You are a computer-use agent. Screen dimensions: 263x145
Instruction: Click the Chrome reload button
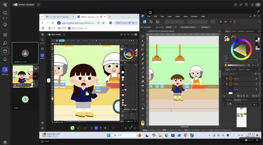tap(53, 23)
